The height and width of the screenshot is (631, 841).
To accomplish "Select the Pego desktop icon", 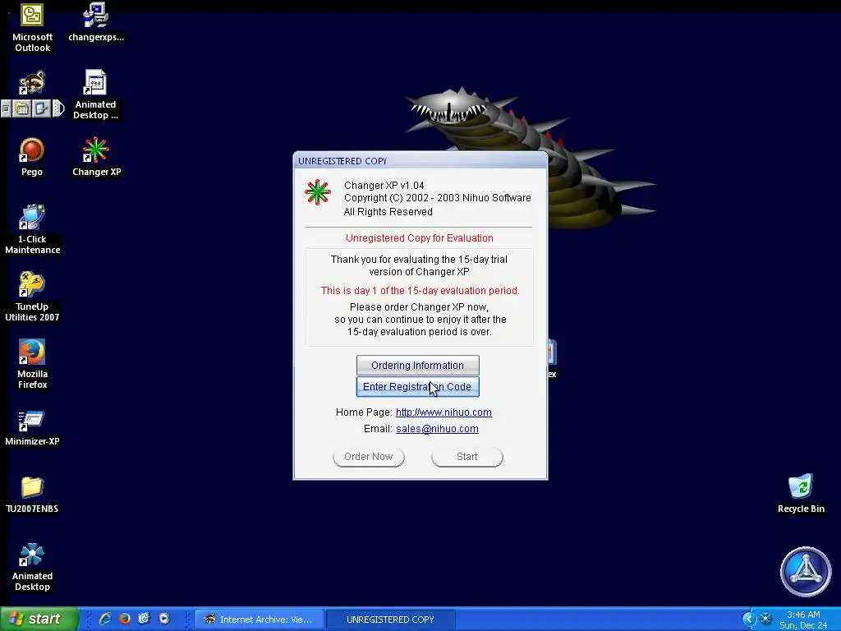I will (32, 157).
